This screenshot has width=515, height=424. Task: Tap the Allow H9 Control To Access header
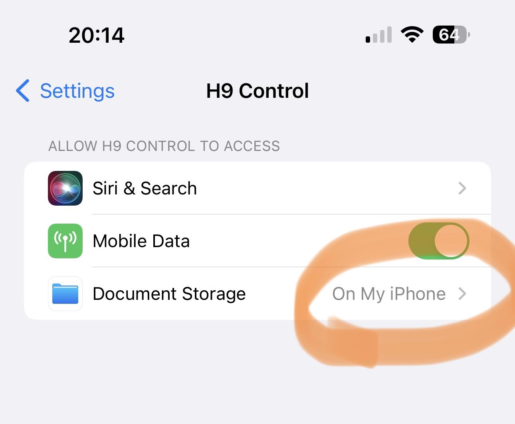[x=164, y=146]
